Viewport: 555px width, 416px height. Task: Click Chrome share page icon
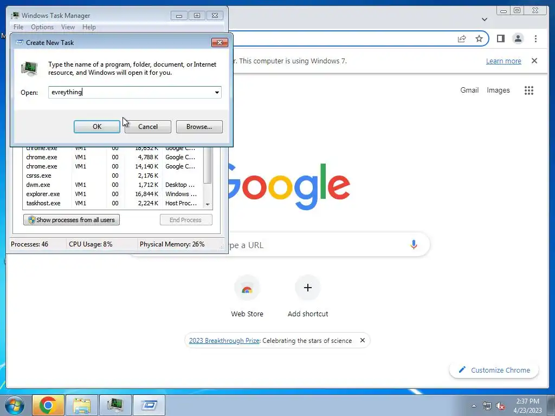(x=462, y=38)
